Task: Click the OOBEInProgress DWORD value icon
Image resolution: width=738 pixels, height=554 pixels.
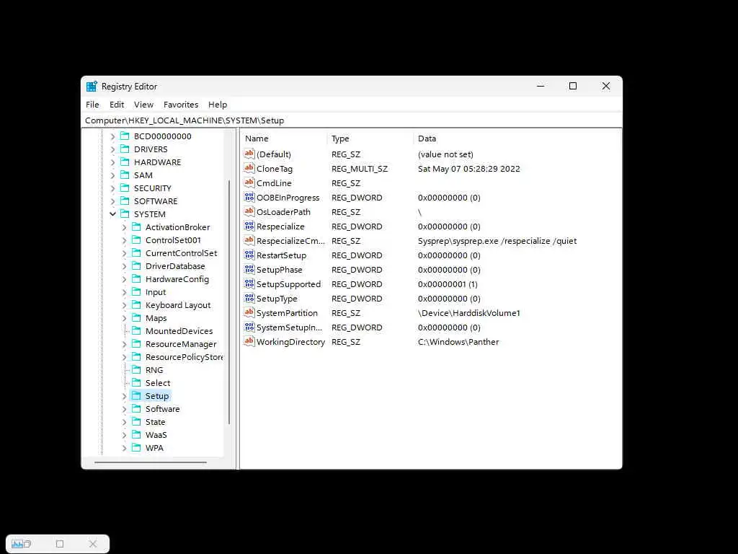Action: click(249, 198)
